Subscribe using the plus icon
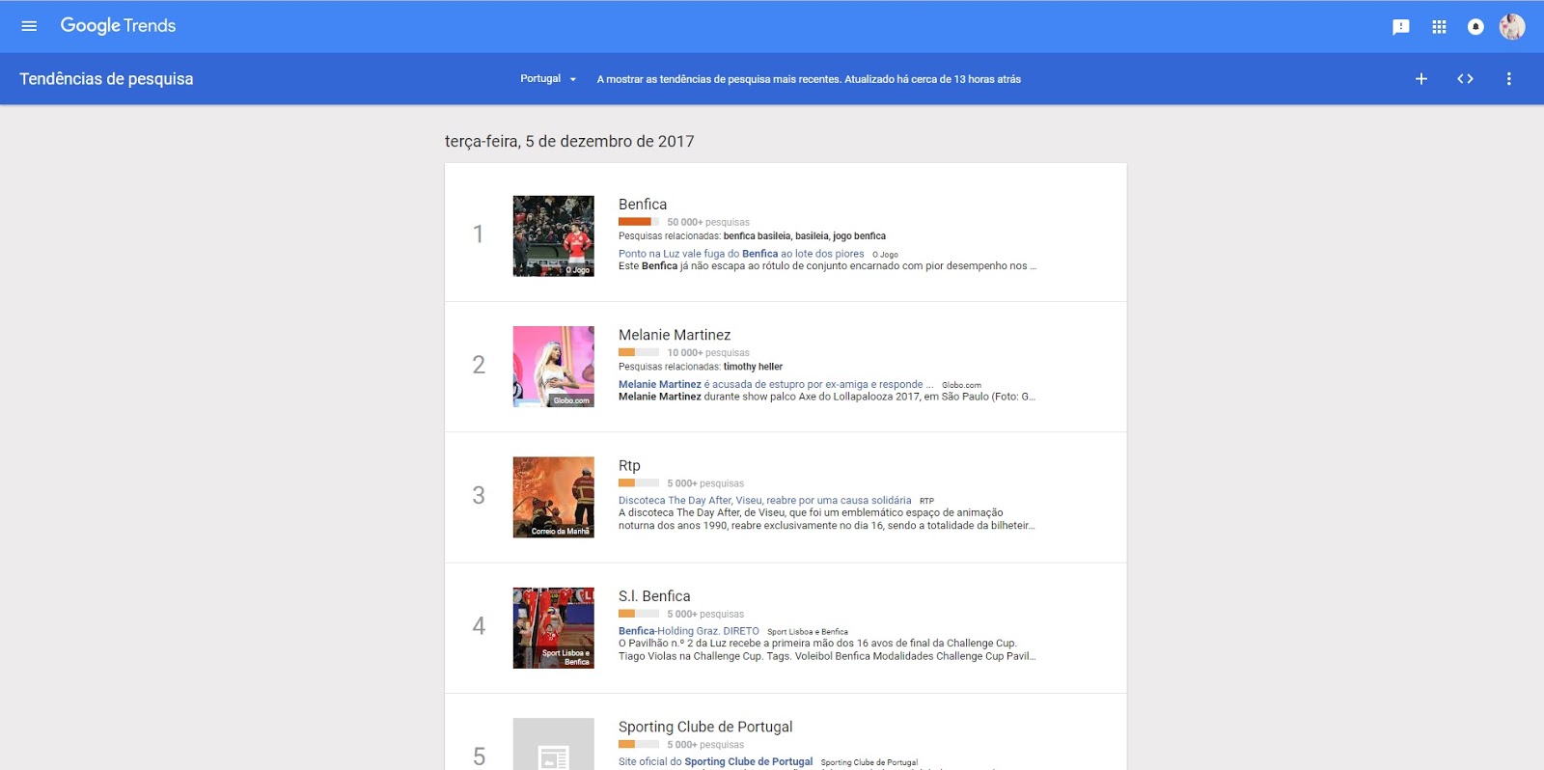Screen dimensions: 1544x770 1421,79
